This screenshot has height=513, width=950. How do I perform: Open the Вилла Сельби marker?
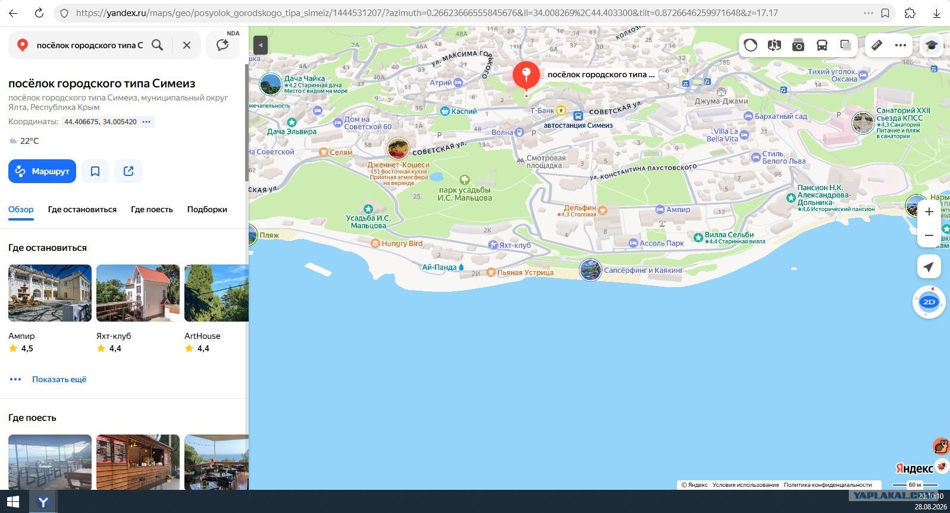[698, 238]
